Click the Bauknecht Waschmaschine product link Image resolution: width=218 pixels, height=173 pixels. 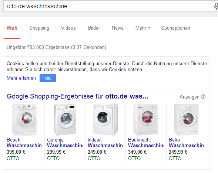(146, 143)
